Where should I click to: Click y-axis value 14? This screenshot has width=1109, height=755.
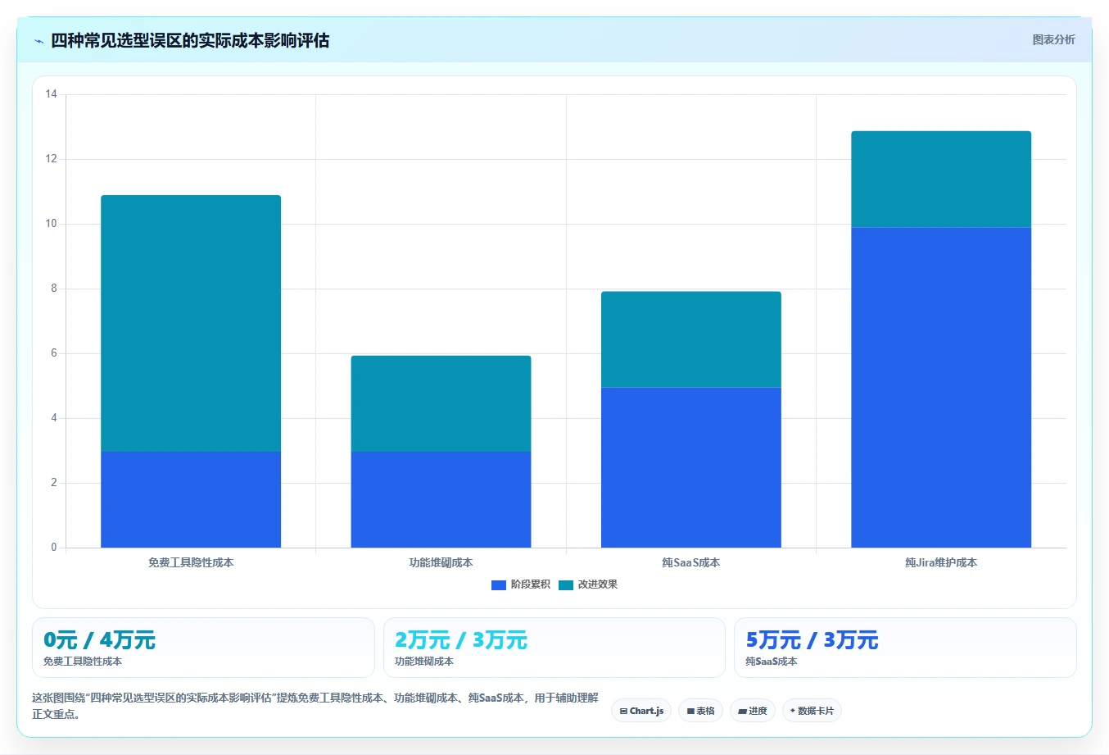52,94
